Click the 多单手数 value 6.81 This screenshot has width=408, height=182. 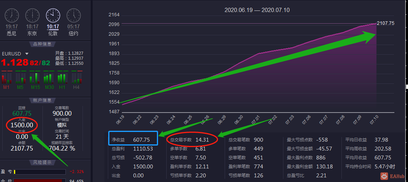(x=200, y=149)
